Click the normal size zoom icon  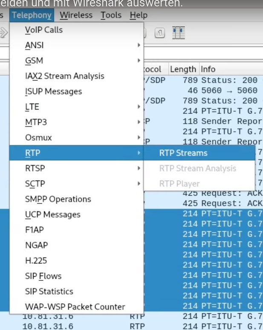tap(160, 33)
